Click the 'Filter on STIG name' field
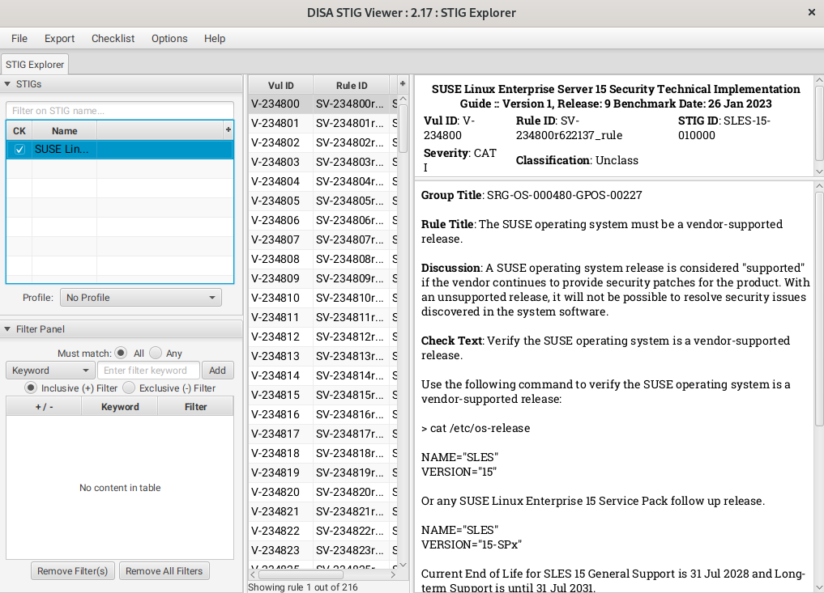824x593 pixels. point(119,111)
